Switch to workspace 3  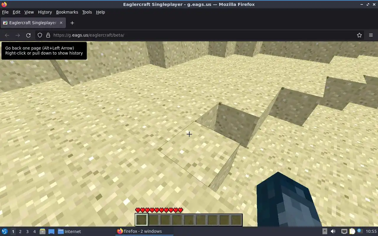pos(27,232)
